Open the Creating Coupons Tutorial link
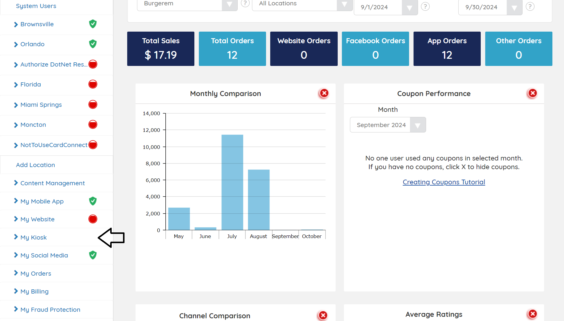 444,182
